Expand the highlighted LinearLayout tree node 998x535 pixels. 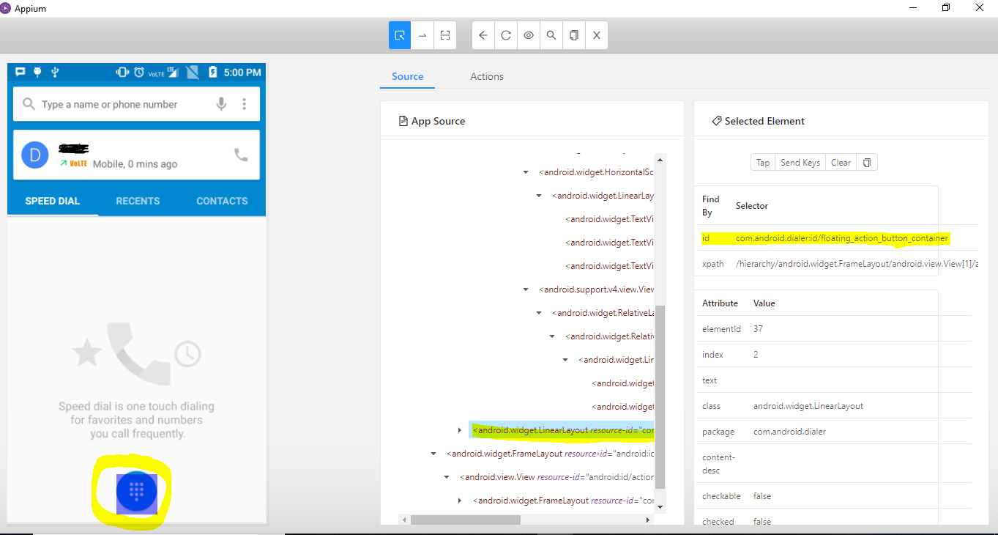(x=460, y=430)
